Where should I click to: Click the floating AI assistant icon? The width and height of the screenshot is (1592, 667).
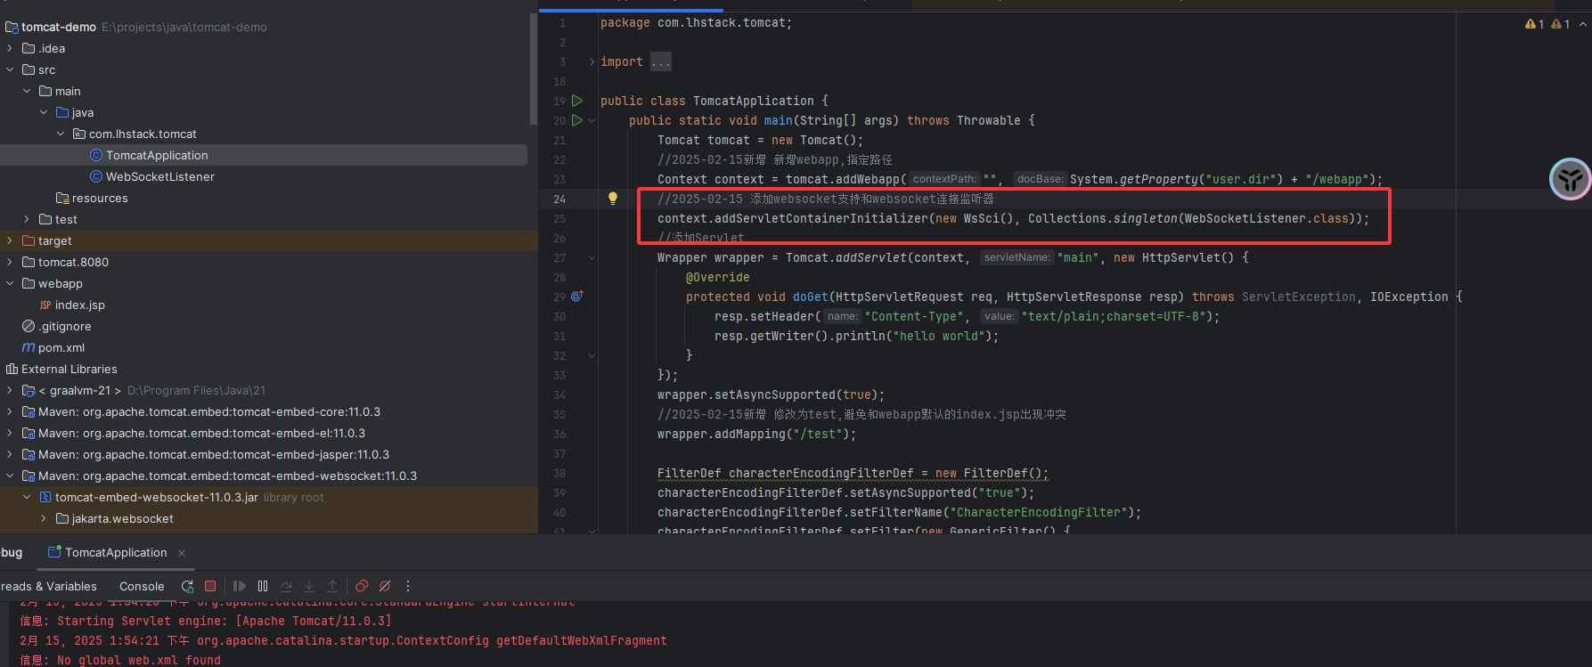(1570, 179)
